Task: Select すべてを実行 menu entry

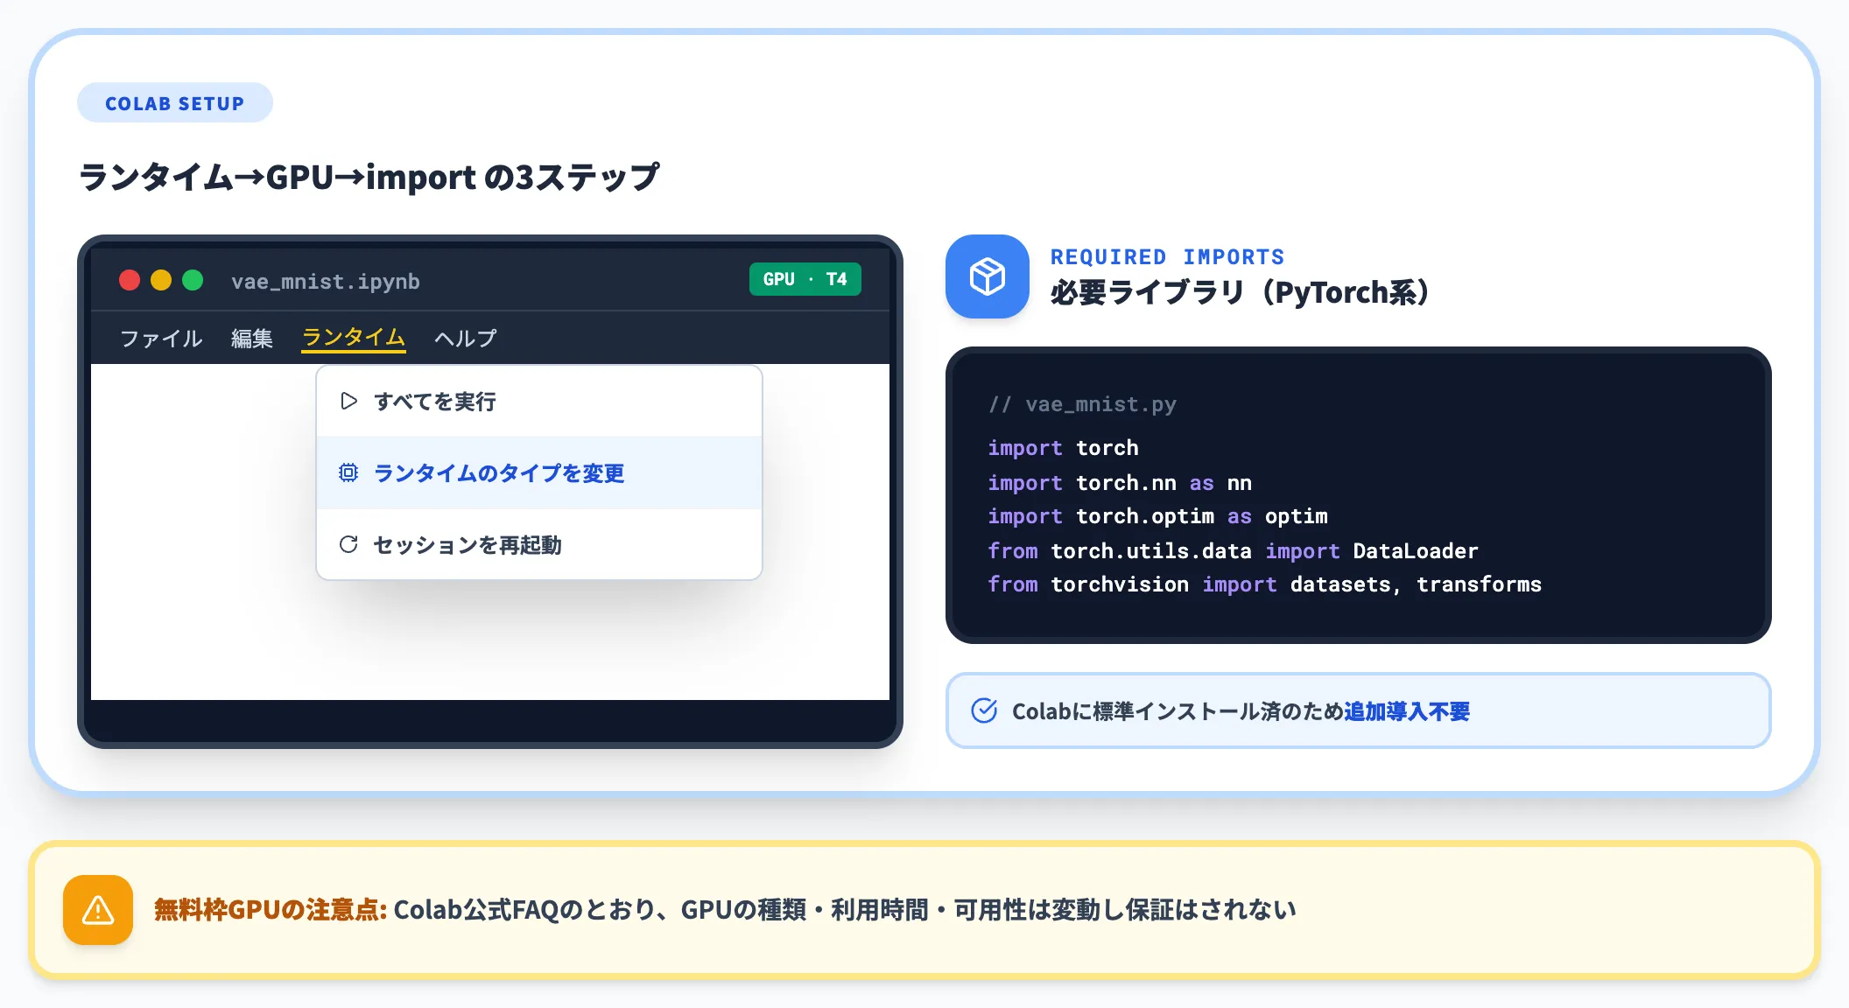Action: 539,402
